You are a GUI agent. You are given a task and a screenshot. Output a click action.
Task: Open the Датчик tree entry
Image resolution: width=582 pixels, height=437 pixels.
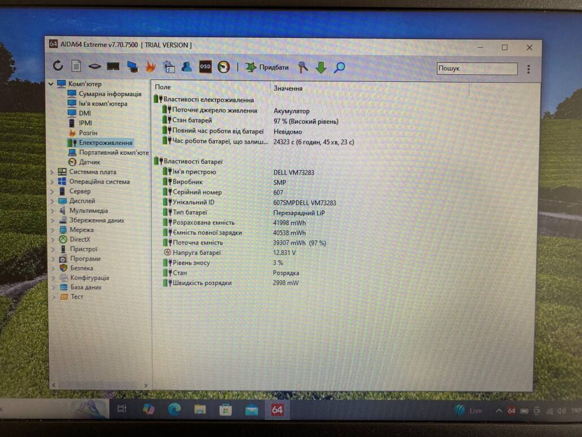[x=89, y=162]
